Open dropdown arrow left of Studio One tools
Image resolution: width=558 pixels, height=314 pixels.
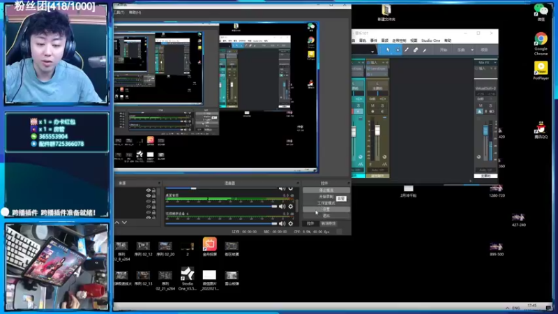click(x=372, y=52)
